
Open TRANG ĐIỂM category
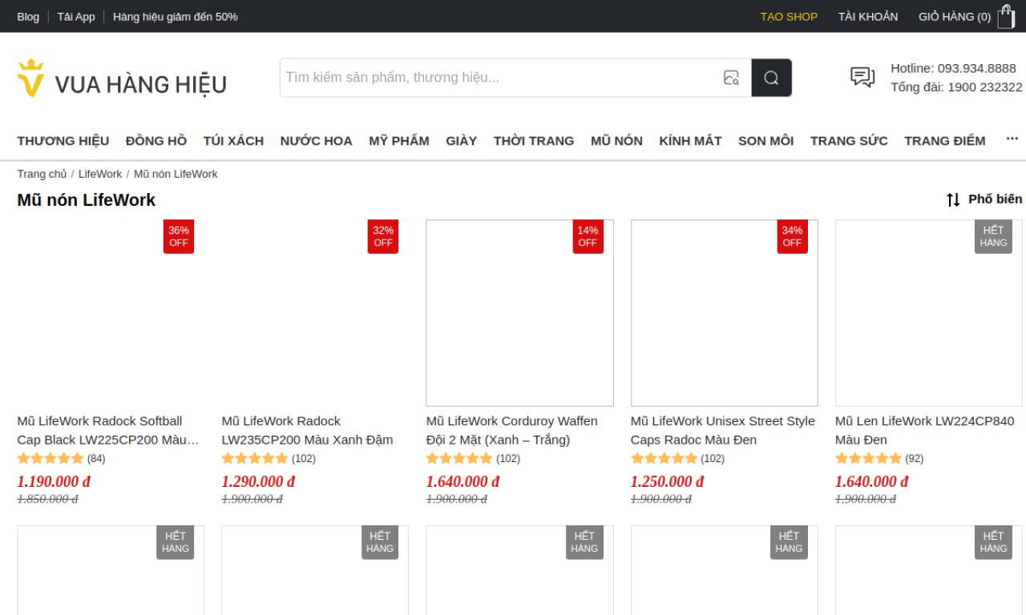(945, 141)
